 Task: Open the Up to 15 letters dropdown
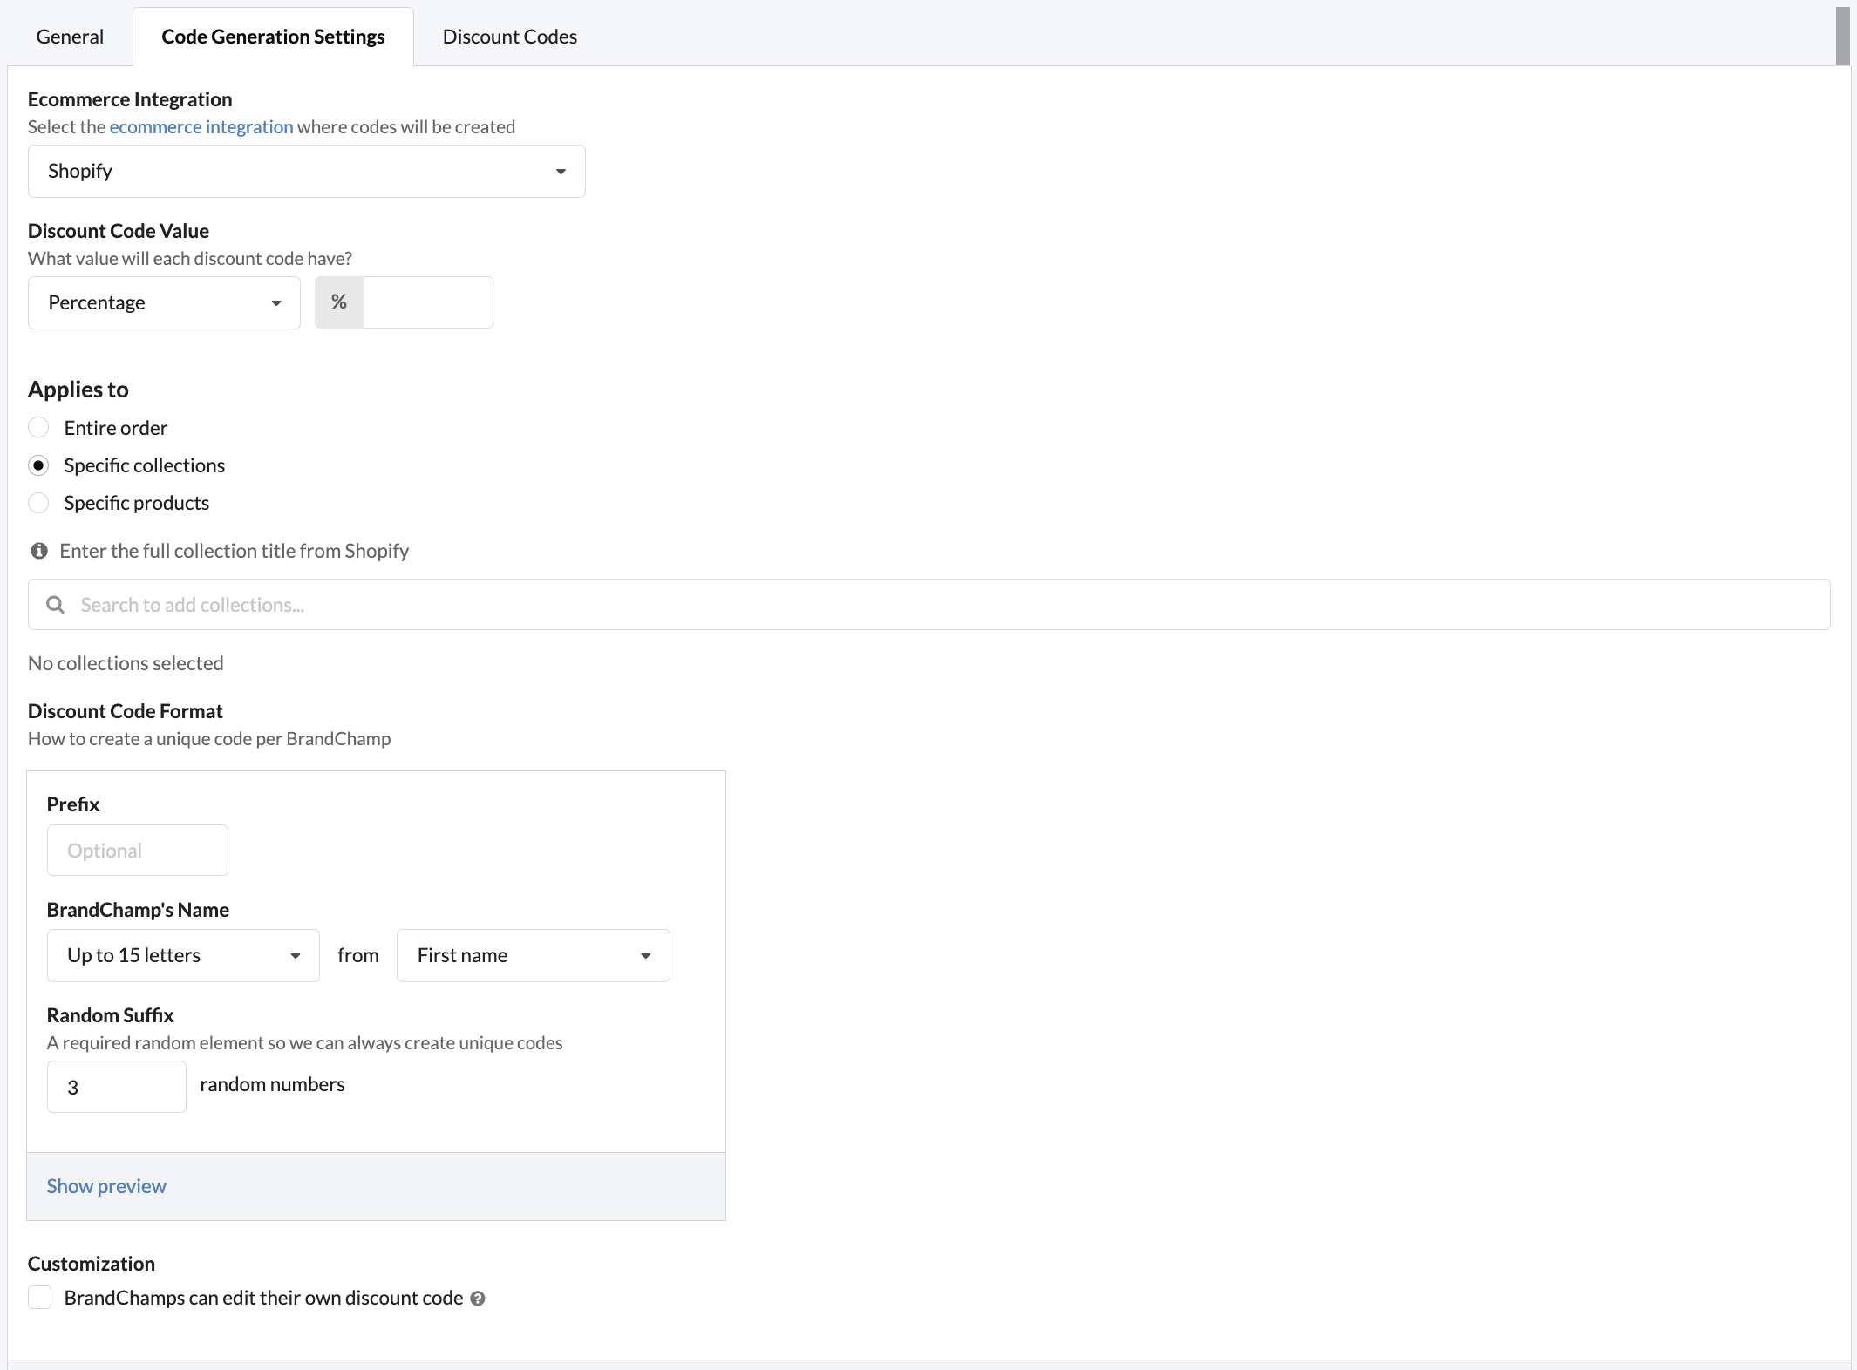tap(183, 955)
